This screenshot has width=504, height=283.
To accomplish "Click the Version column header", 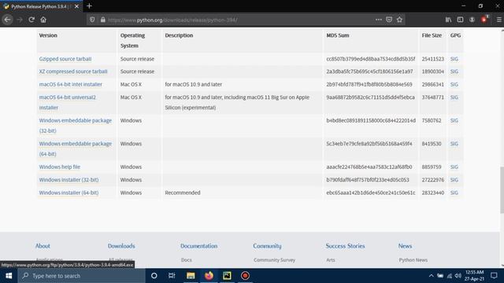I will click(48, 35).
